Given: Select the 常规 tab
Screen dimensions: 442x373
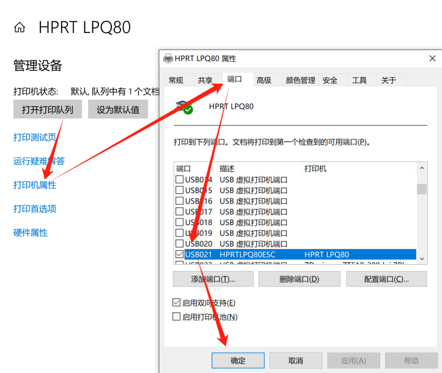Looking at the screenshot, I should pyautogui.click(x=175, y=80).
